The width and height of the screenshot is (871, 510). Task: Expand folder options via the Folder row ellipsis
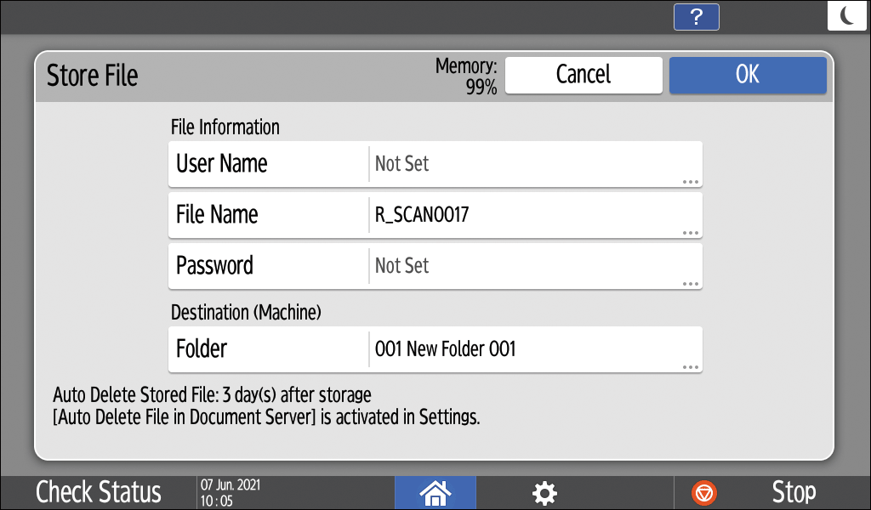tap(690, 366)
